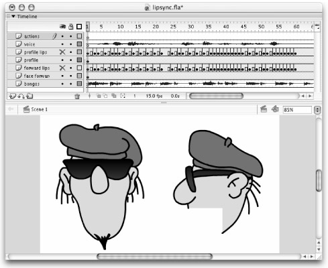This screenshot has height=268, width=328.
Task: Click the Edit Symbols icon
Action: pos(275,109)
